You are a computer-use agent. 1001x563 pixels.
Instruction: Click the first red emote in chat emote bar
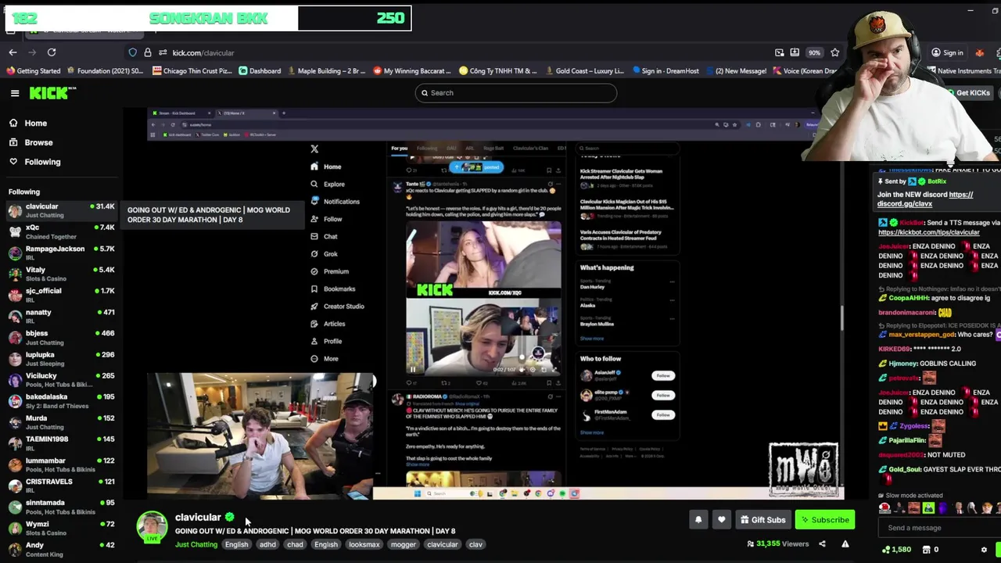tap(884, 508)
